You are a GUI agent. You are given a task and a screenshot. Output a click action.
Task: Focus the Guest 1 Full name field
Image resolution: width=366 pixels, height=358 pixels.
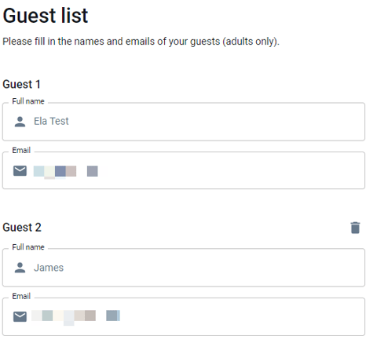[x=184, y=122]
